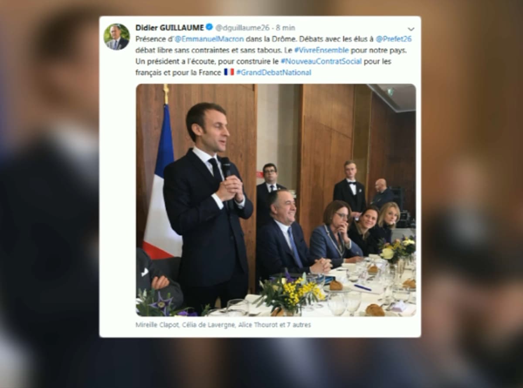Expand the tweet options chevron
The height and width of the screenshot is (388, 523).
411,29
